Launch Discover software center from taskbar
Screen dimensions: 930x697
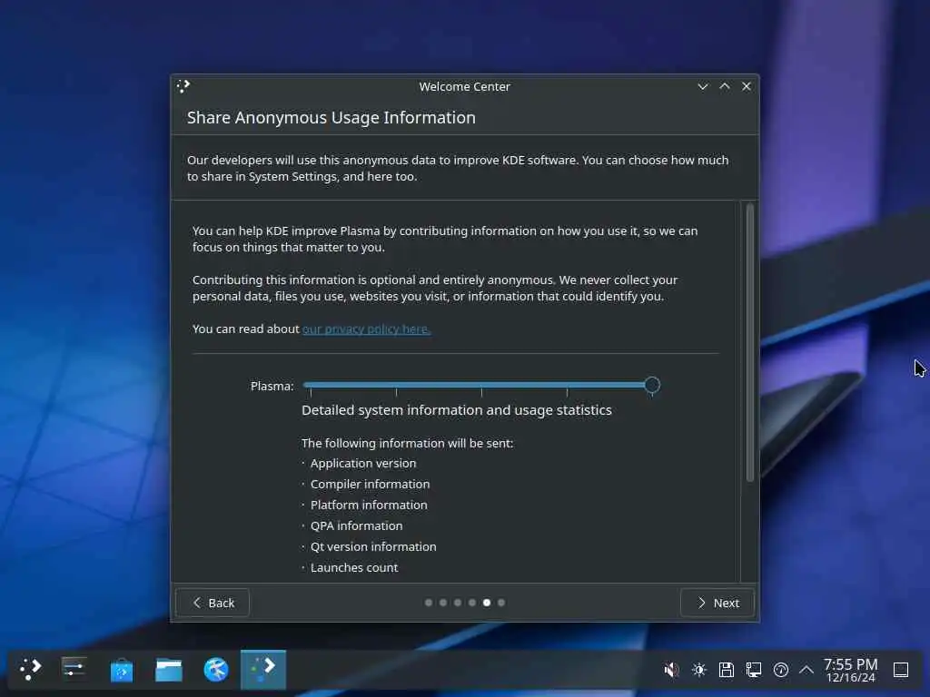(x=122, y=670)
